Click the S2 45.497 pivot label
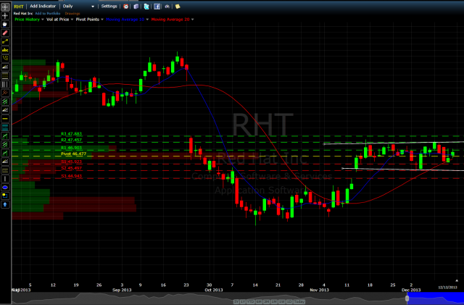 click(x=71, y=168)
